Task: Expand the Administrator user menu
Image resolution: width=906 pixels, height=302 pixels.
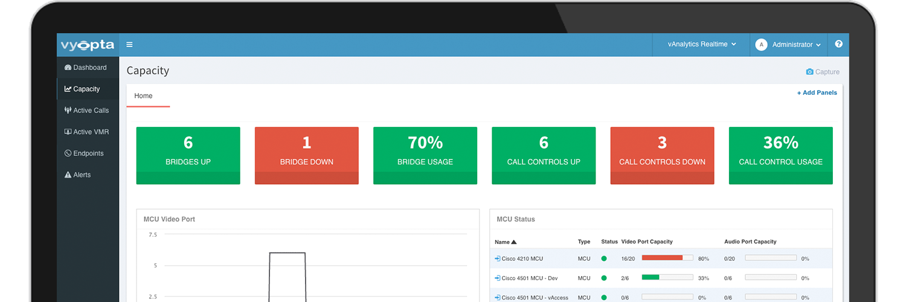Action: [x=797, y=45]
